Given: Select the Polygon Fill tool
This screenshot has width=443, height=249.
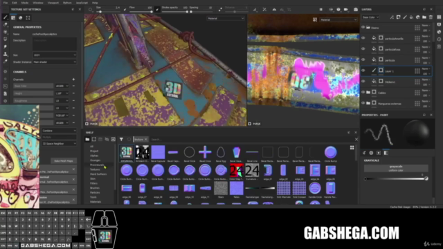Looking at the screenshot, I should (x=5, y=39).
